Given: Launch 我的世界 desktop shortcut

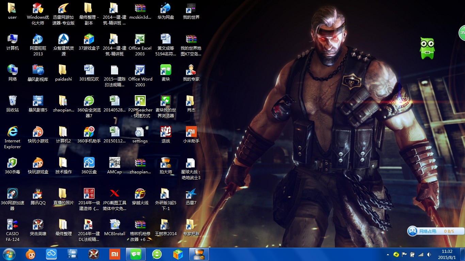Looking at the screenshot, I should pyautogui.click(x=191, y=11).
